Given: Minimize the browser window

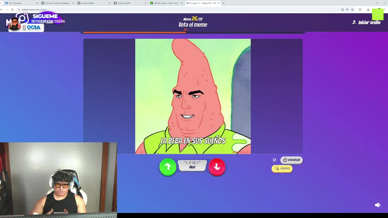Looking at the screenshot, I should (x=370, y=3).
